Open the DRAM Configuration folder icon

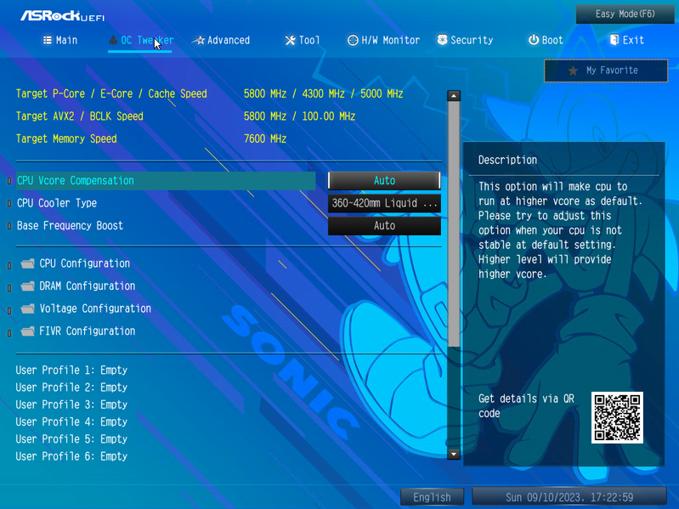coord(28,286)
